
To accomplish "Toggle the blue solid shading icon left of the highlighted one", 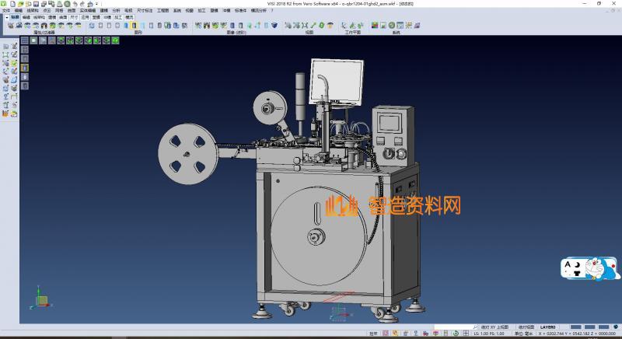I will pos(126,26).
